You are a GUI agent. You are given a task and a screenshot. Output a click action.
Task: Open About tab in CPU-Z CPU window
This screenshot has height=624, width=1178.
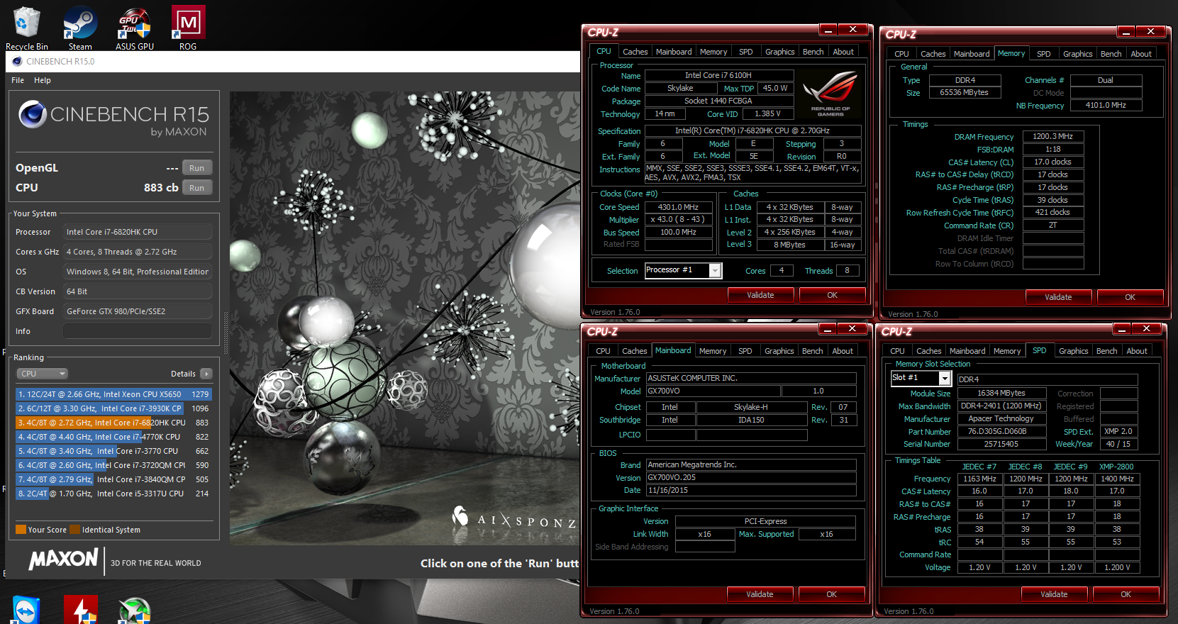coord(843,52)
